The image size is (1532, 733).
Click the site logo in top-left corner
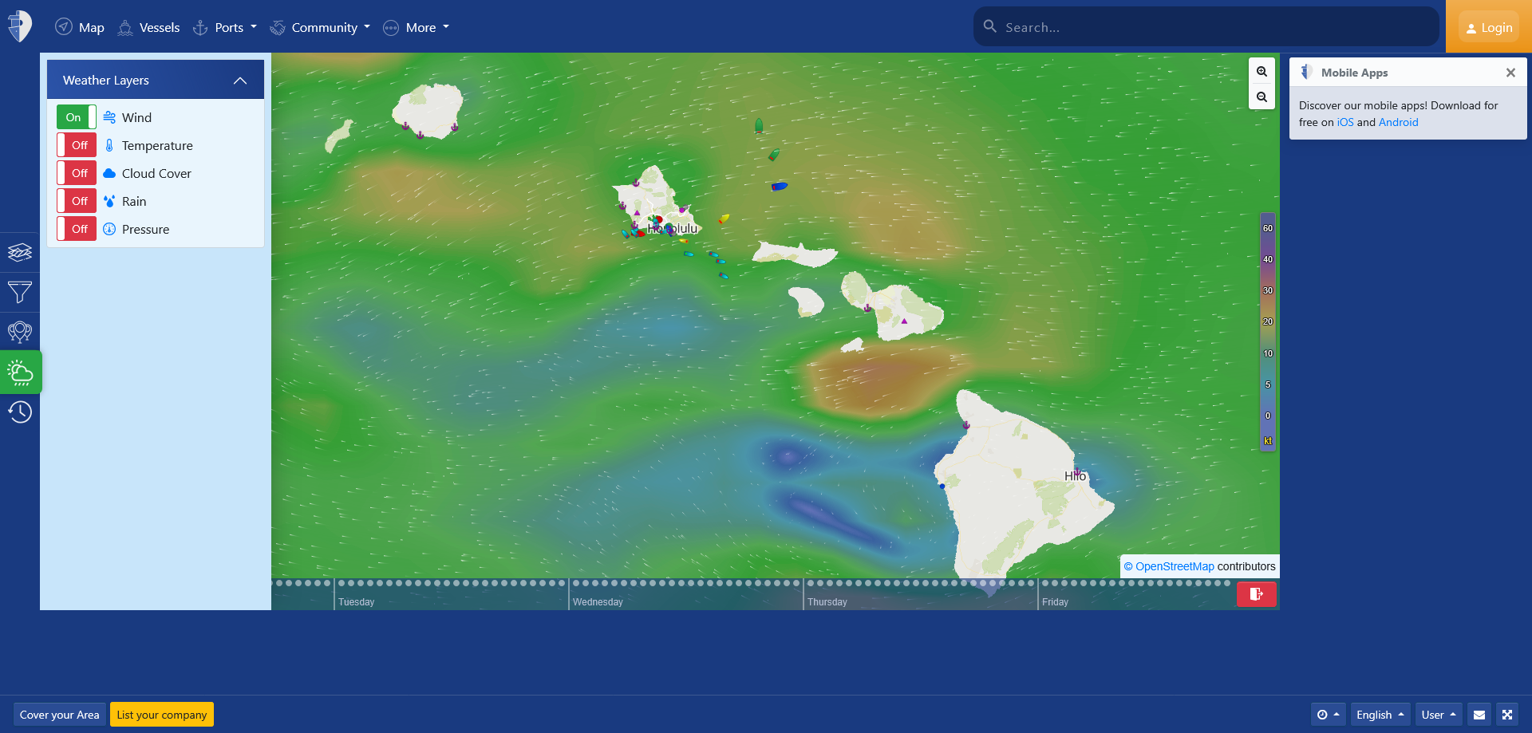coord(19,26)
